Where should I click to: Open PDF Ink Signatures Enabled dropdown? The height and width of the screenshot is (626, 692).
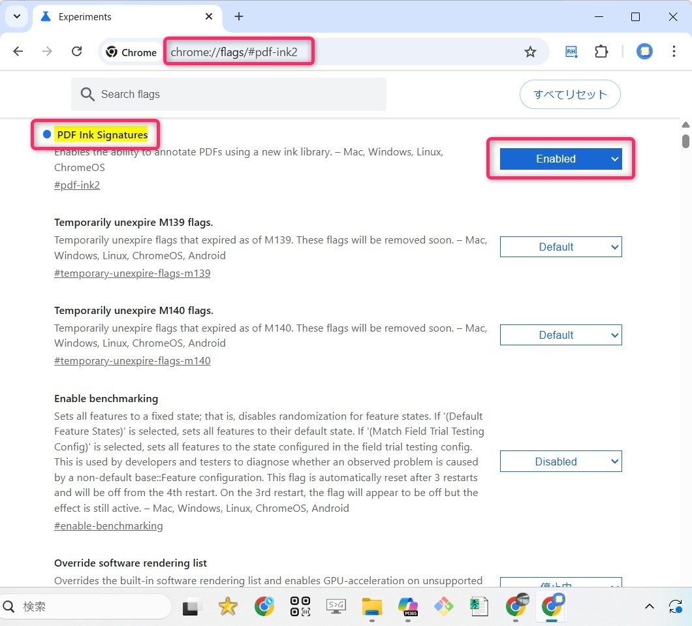[560, 159]
